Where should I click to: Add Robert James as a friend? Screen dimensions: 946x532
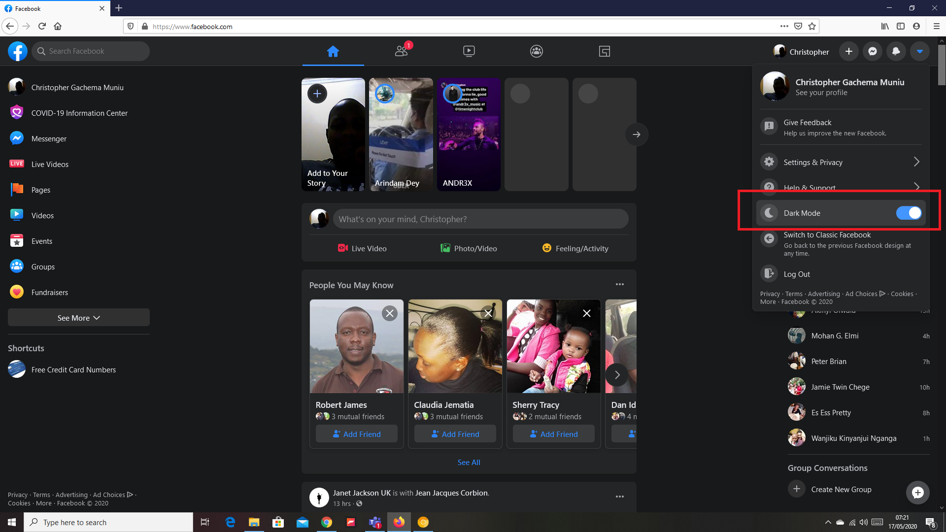357,434
